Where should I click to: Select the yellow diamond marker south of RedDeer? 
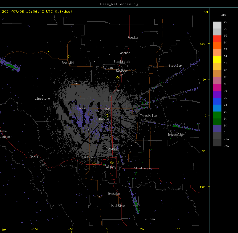pos(118,78)
